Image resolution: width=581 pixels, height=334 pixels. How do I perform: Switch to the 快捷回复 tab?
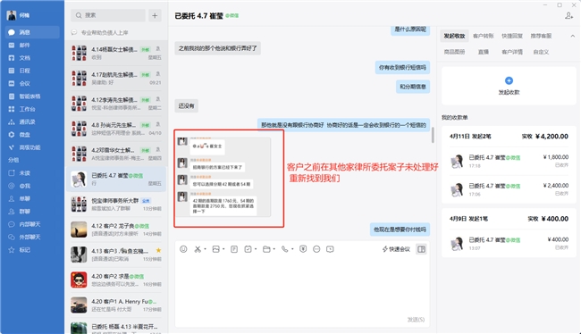click(x=512, y=36)
